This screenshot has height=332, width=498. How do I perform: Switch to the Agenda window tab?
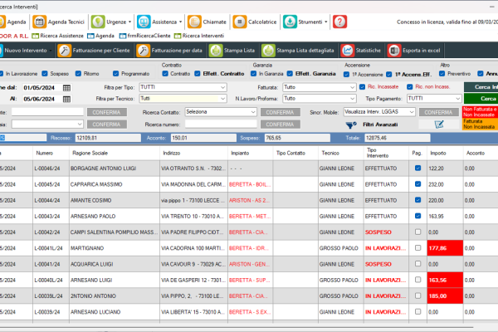(x=100, y=36)
